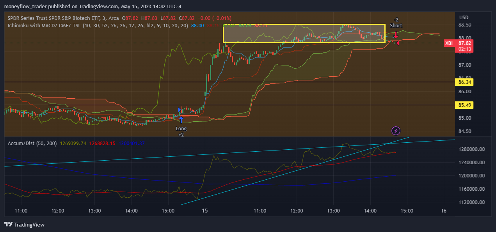Click the 86.00 price axis label

465,92
